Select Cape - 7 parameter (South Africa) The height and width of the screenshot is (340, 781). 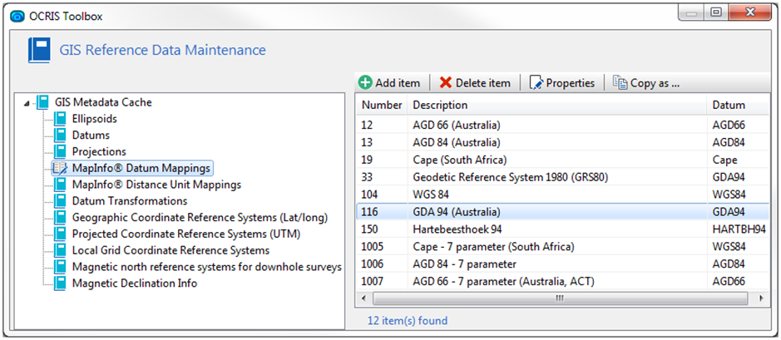562,247
